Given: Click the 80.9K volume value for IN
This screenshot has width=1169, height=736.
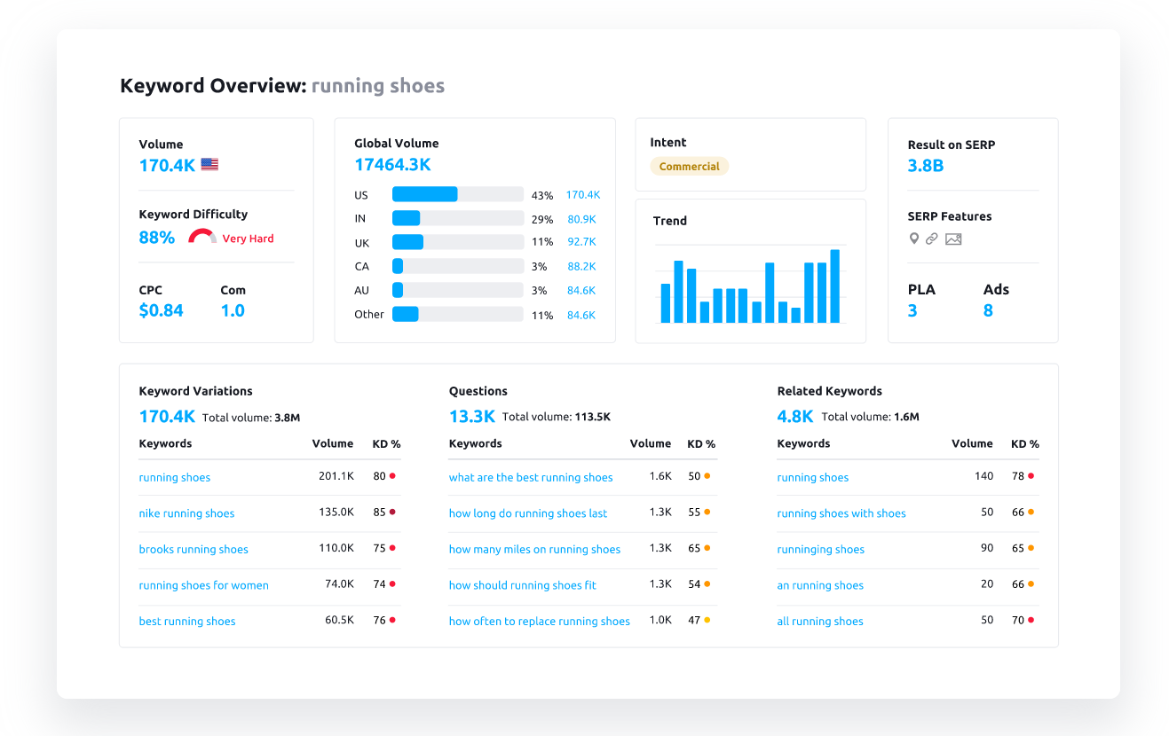Looking at the screenshot, I should pos(581,218).
